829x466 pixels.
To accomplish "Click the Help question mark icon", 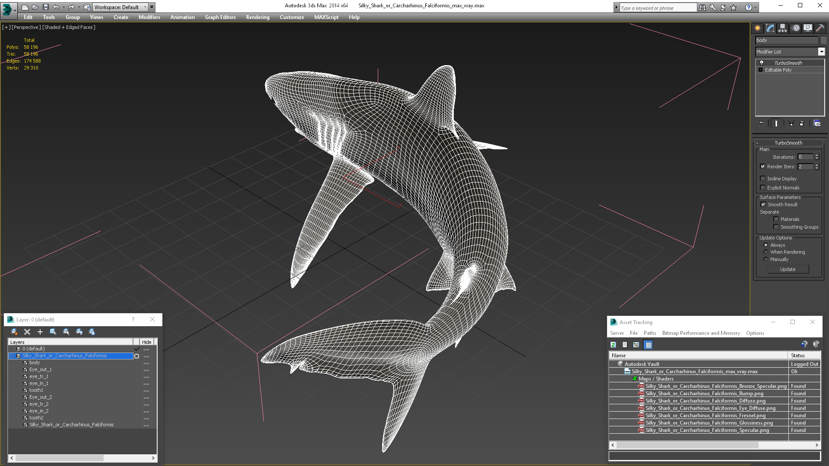I will pyautogui.click(x=749, y=7).
